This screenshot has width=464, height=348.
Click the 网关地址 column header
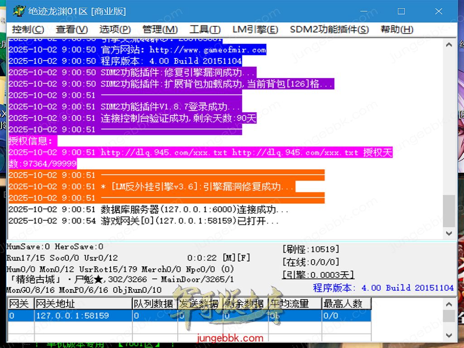coord(82,304)
